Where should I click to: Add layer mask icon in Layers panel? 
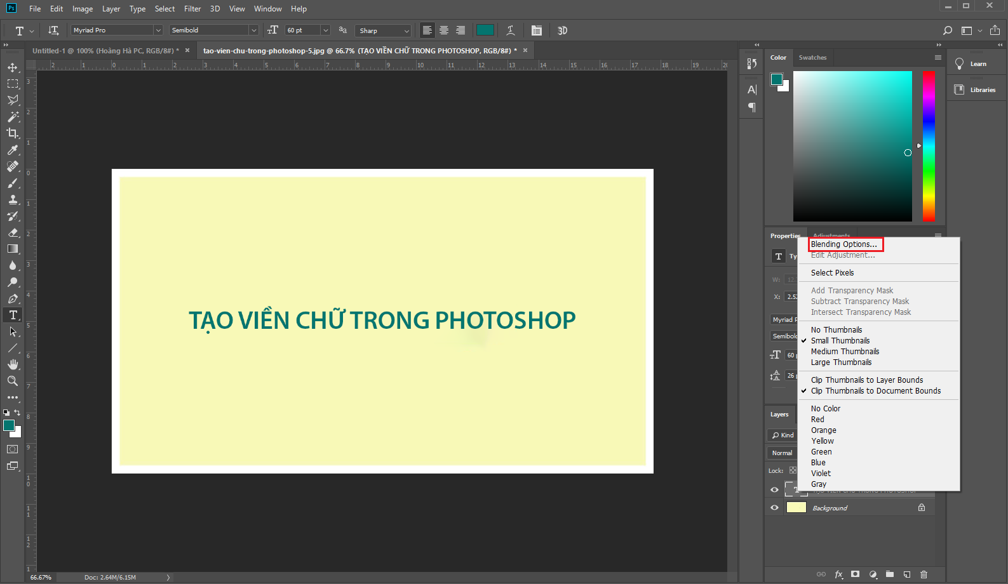click(856, 574)
